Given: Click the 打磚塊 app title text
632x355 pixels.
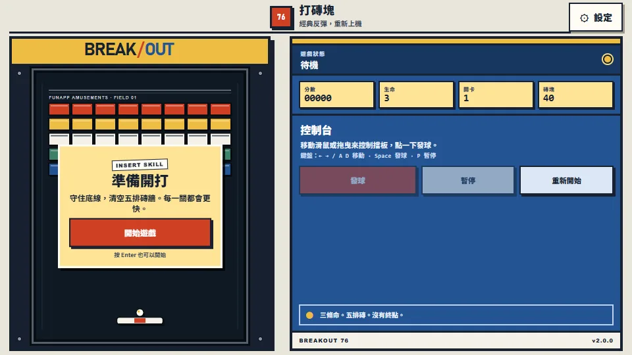Looking at the screenshot, I should 317,11.
